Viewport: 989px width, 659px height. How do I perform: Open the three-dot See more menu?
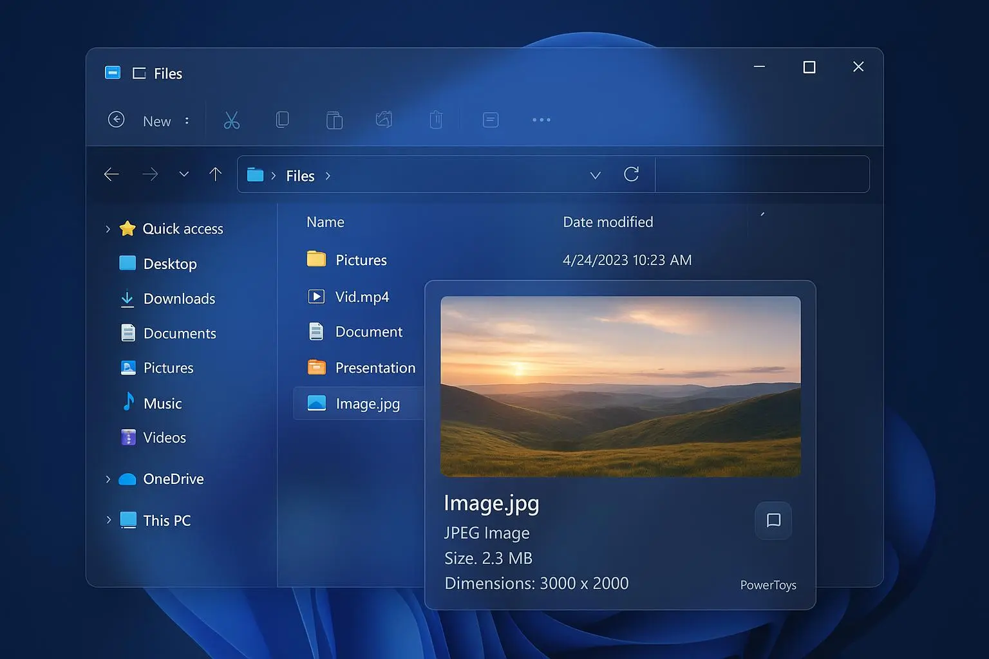pos(542,120)
